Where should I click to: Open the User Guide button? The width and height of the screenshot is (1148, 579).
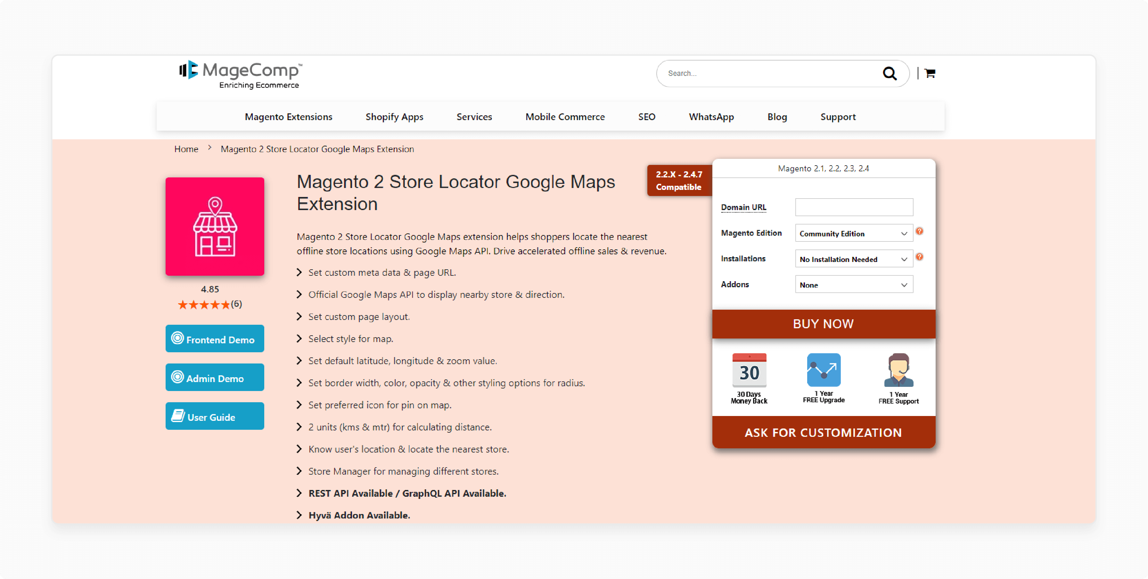click(215, 416)
